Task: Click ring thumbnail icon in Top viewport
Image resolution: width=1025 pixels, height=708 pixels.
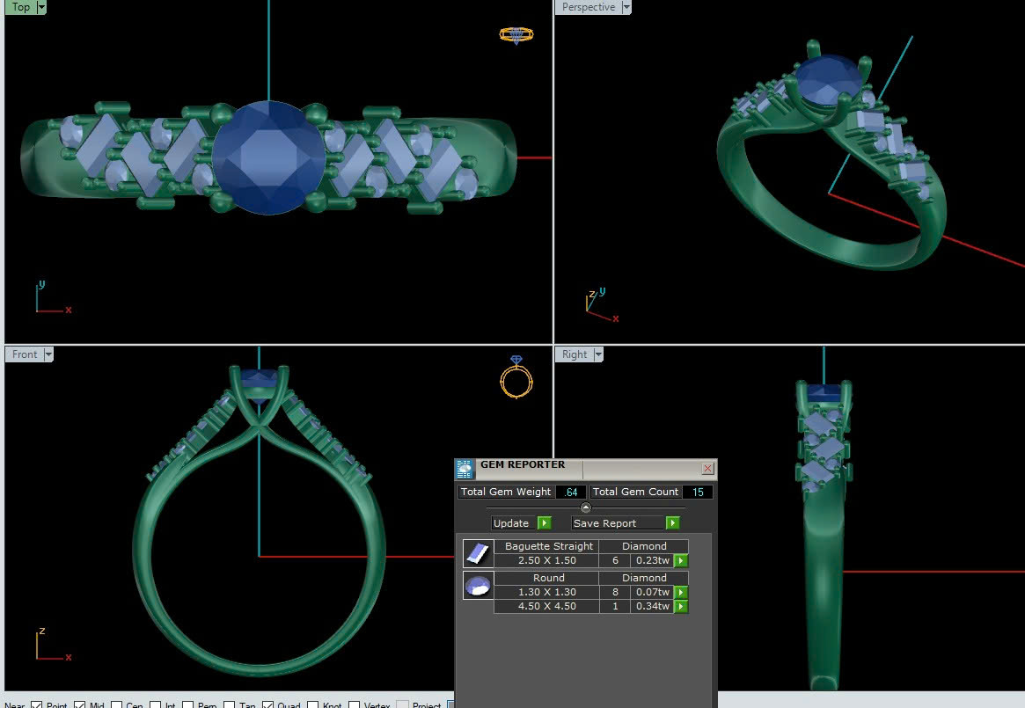Action: point(516,35)
